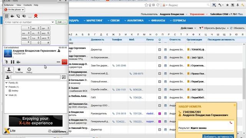The width and height of the screenshot is (246, 138).
Task: Toggle checkbox in the ТОНАПО row
Action: coord(160,49)
